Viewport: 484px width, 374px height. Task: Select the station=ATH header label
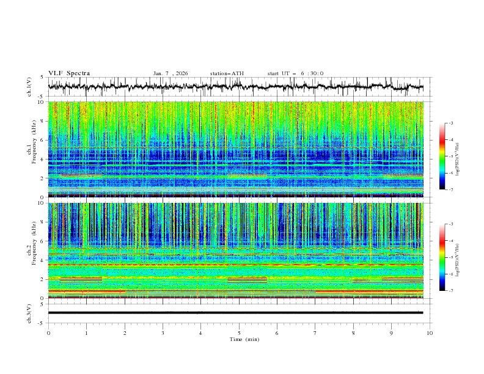click(x=227, y=73)
